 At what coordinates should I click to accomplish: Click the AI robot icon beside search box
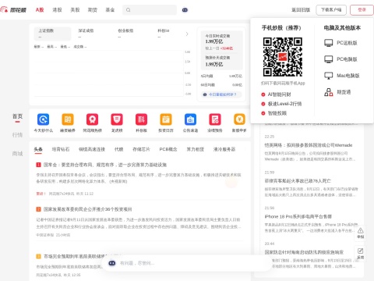pos(185,10)
